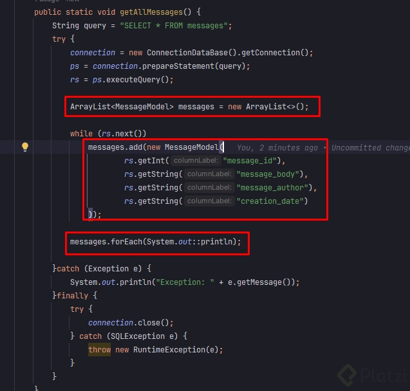Click RuntimeException in the throw statement
This screenshot has width=410, height=391.
coord(169,349)
